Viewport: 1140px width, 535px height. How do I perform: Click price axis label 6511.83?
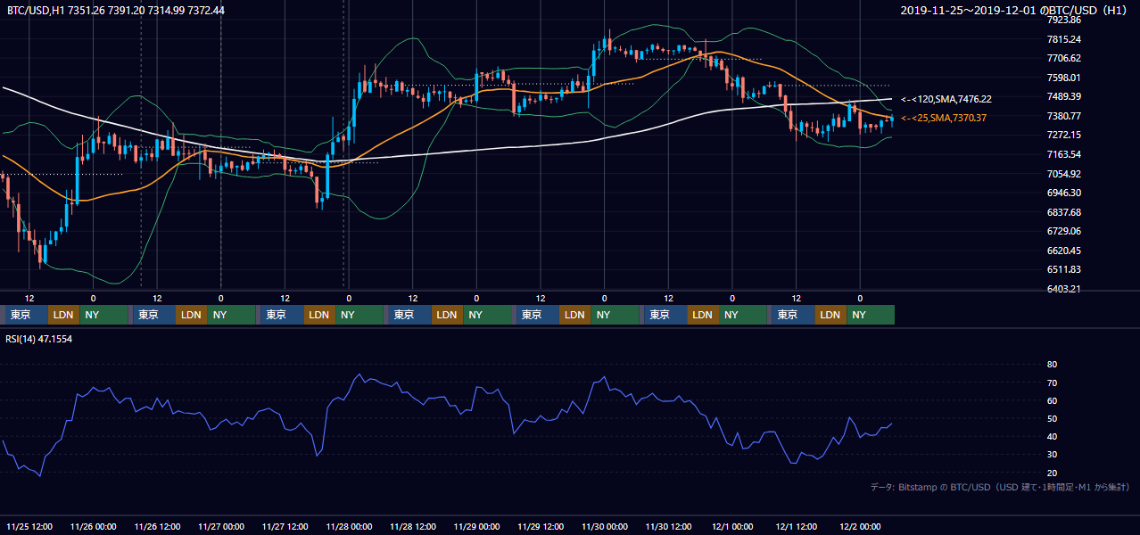(1063, 269)
